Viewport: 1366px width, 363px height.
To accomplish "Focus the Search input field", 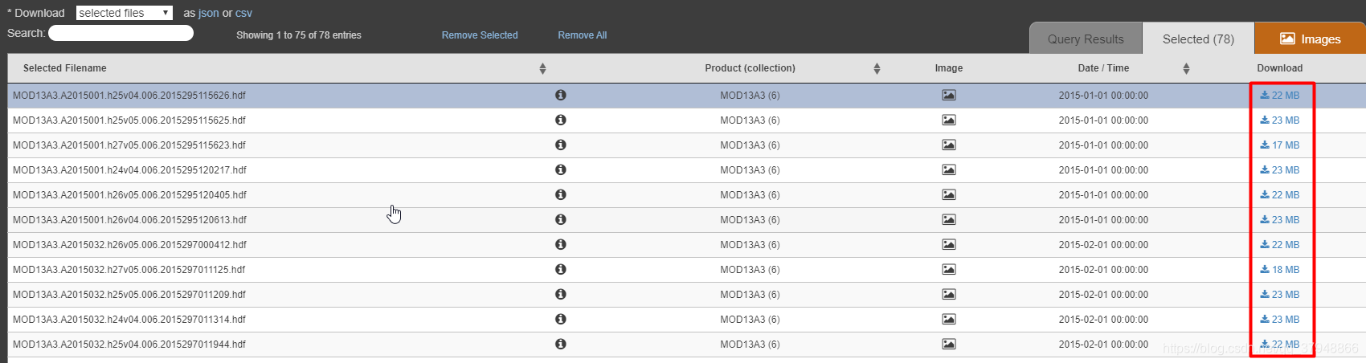I will click(x=121, y=33).
